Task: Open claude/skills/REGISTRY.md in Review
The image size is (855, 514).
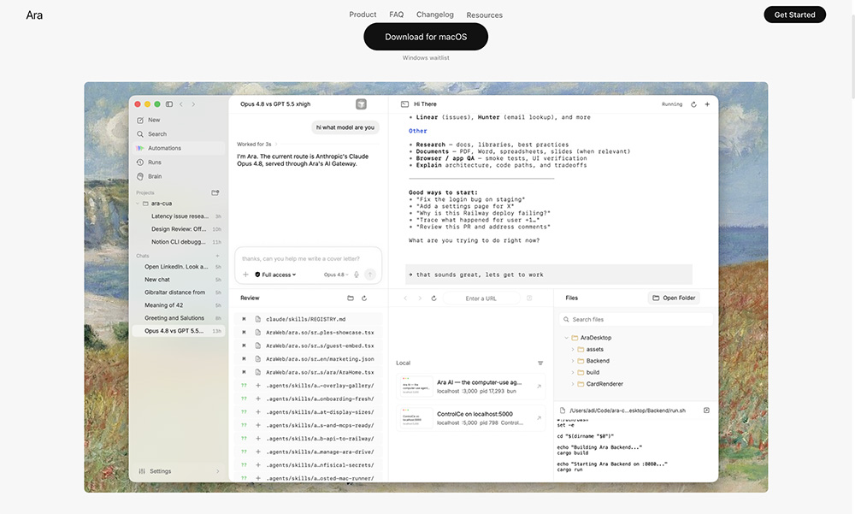Action: click(308, 319)
